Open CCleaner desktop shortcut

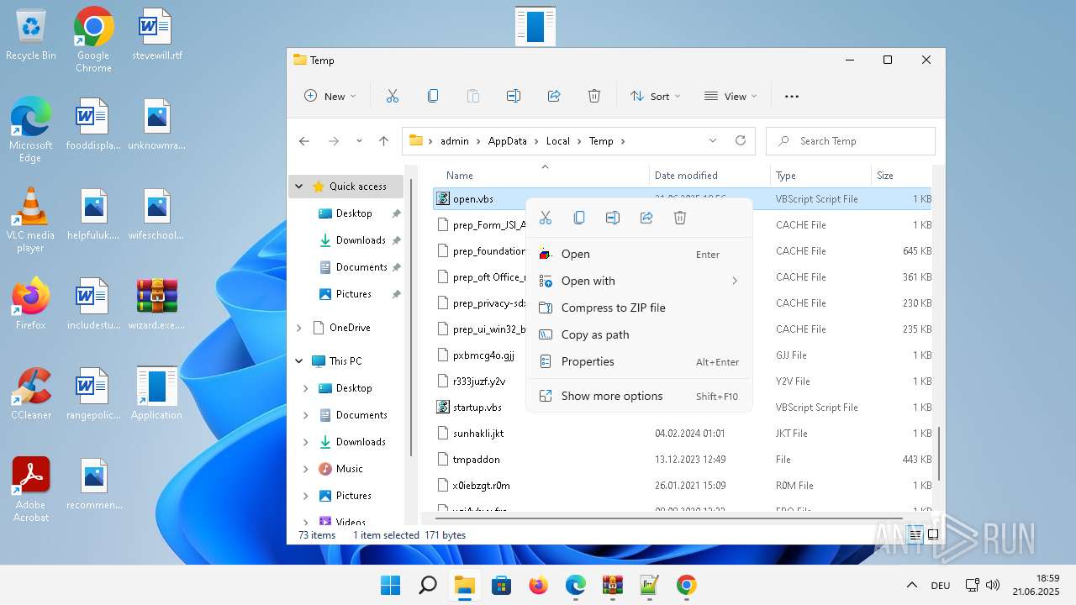(x=31, y=394)
